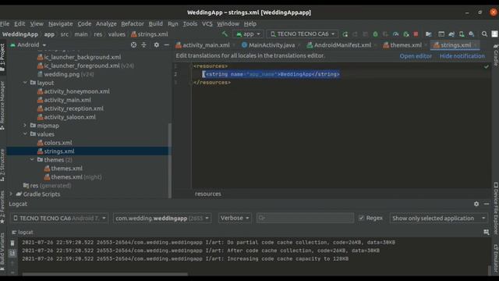
Task: Click Soft-wrap icon at logcat right
Action: tap(486, 233)
